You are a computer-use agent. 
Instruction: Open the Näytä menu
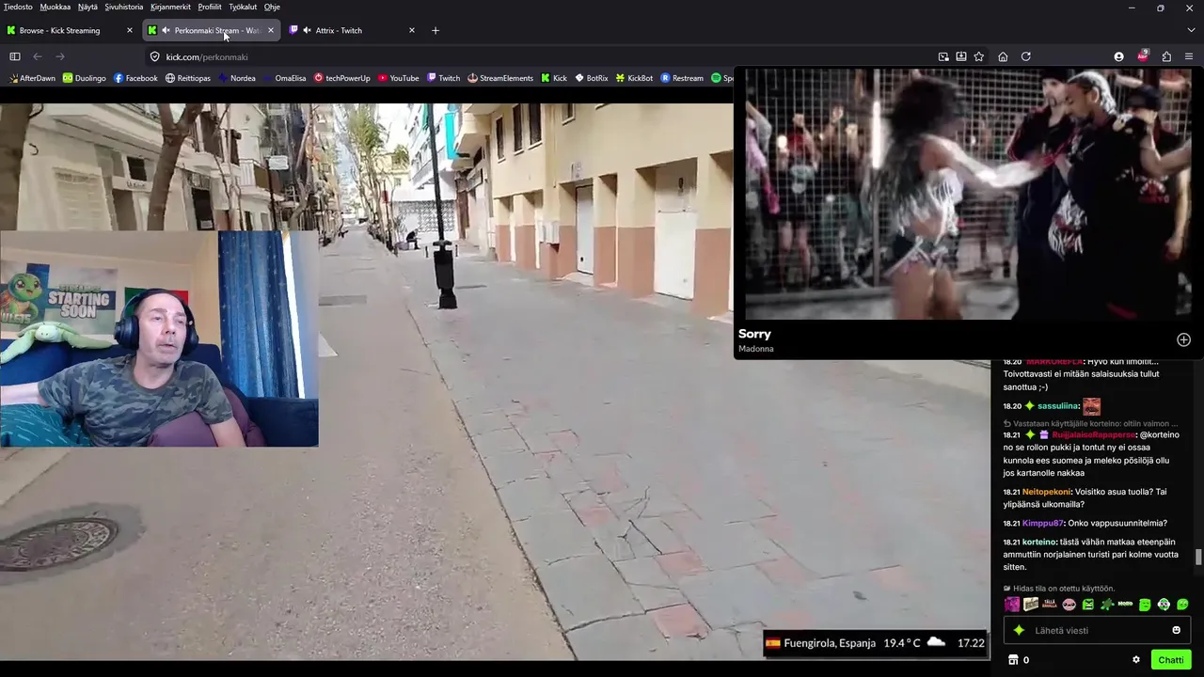coord(87,7)
